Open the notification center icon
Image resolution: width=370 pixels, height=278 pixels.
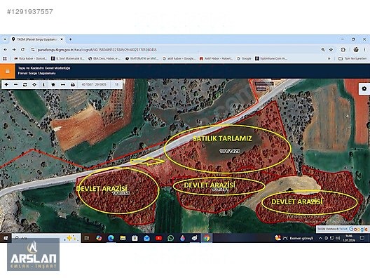coord(362,238)
